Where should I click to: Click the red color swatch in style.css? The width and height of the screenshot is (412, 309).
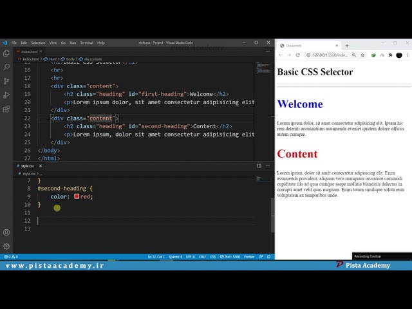[x=77, y=196]
